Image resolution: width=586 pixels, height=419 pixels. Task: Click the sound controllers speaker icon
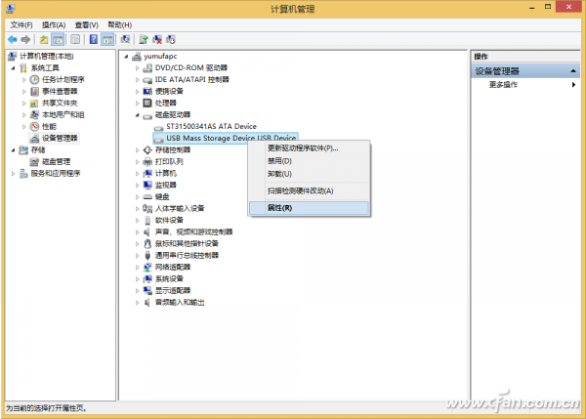147,231
